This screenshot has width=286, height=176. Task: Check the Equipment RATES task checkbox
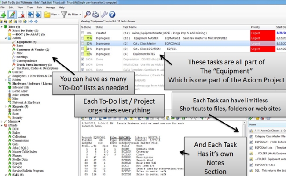[82, 54]
